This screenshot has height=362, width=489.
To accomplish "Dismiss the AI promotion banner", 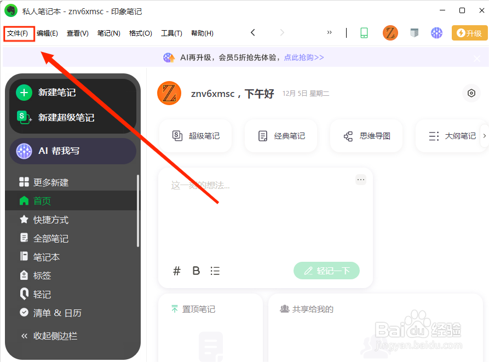I will pos(477,58).
